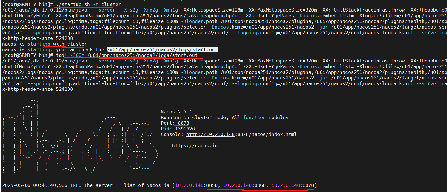Screen dimensions: 447x192
Task: Click the '10.2.0.148:8868' server address
Action: [244, 185]
